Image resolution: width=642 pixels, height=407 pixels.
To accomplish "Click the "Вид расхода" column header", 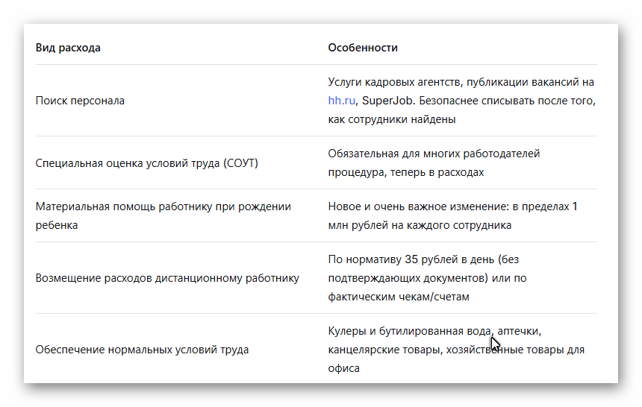I will [68, 48].
